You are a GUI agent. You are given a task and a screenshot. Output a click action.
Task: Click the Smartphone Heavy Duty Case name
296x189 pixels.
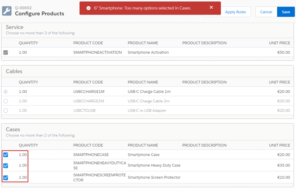(154, 165)
